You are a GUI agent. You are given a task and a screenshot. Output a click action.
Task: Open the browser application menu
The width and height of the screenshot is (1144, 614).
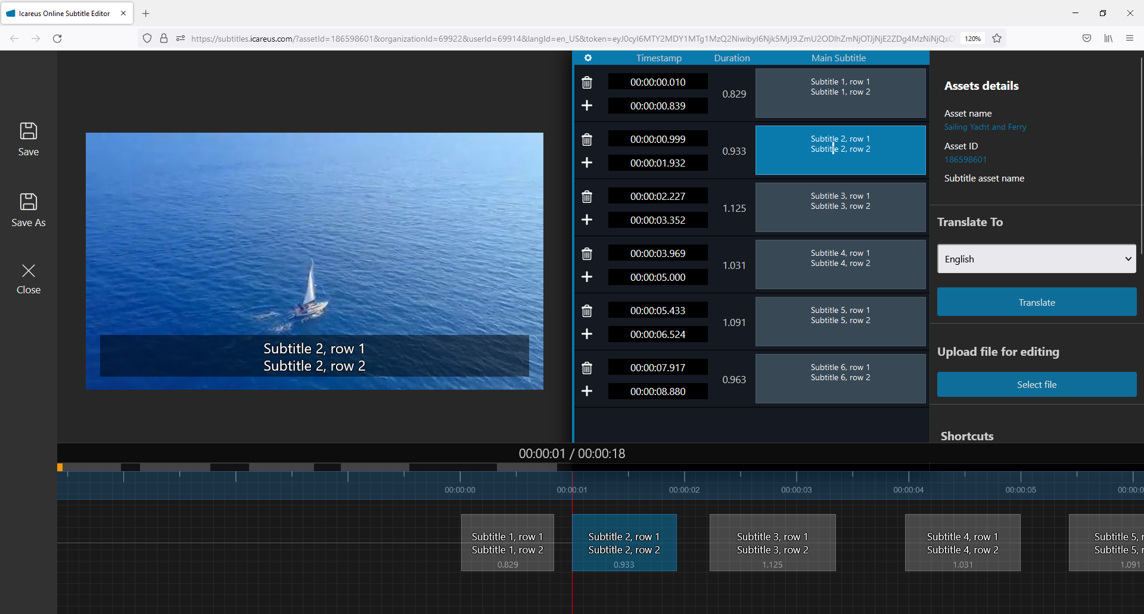pos(1129,39)
